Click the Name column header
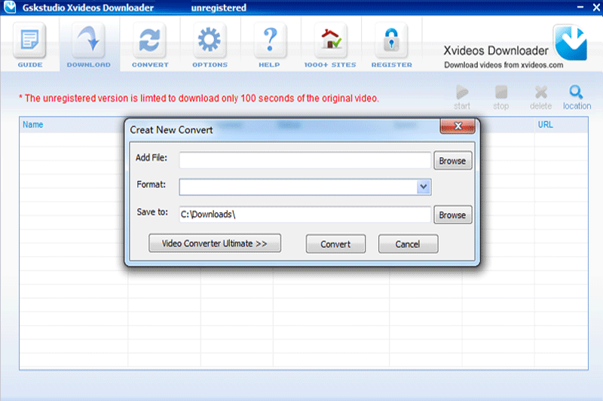The image size is (603, 401). [x=33, y=125]
